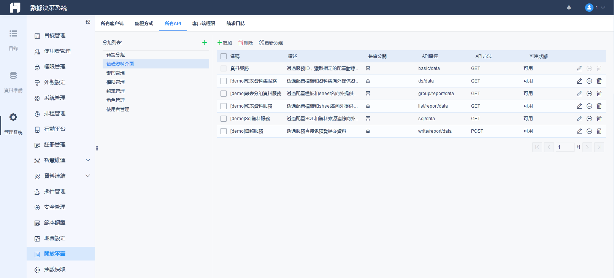The width and height of the screenshot is (614, 278).
Task: Select the 基礎資料介面 group
Action: click(156, 64)
